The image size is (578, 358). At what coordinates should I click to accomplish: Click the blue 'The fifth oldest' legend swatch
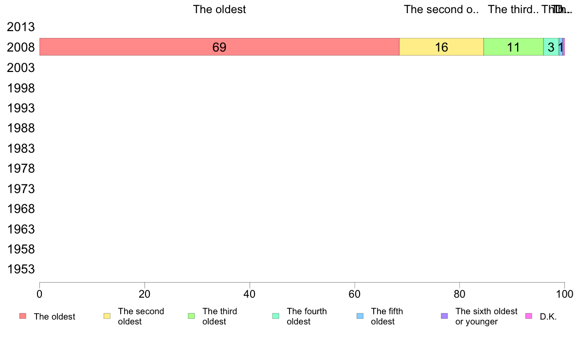coord(360,316)
